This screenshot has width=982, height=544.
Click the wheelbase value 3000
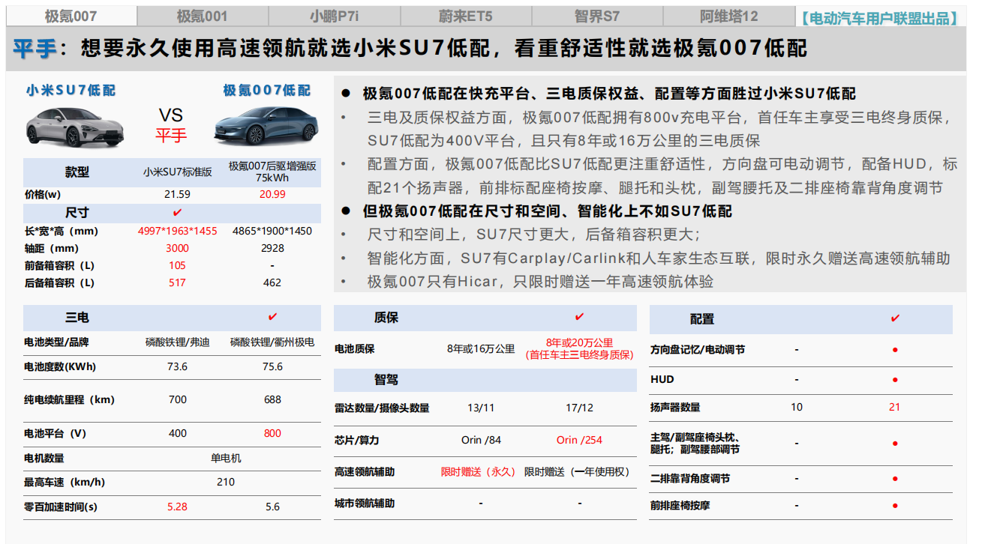(x=178, y=248)
